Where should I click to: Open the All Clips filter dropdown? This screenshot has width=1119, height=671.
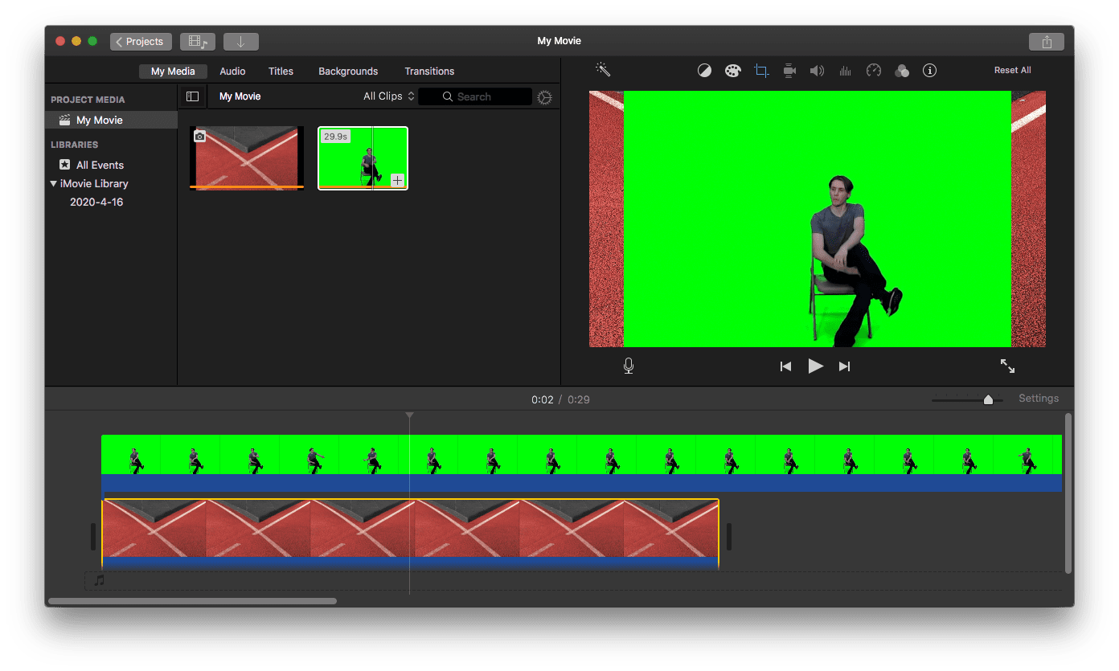(388, 96)
